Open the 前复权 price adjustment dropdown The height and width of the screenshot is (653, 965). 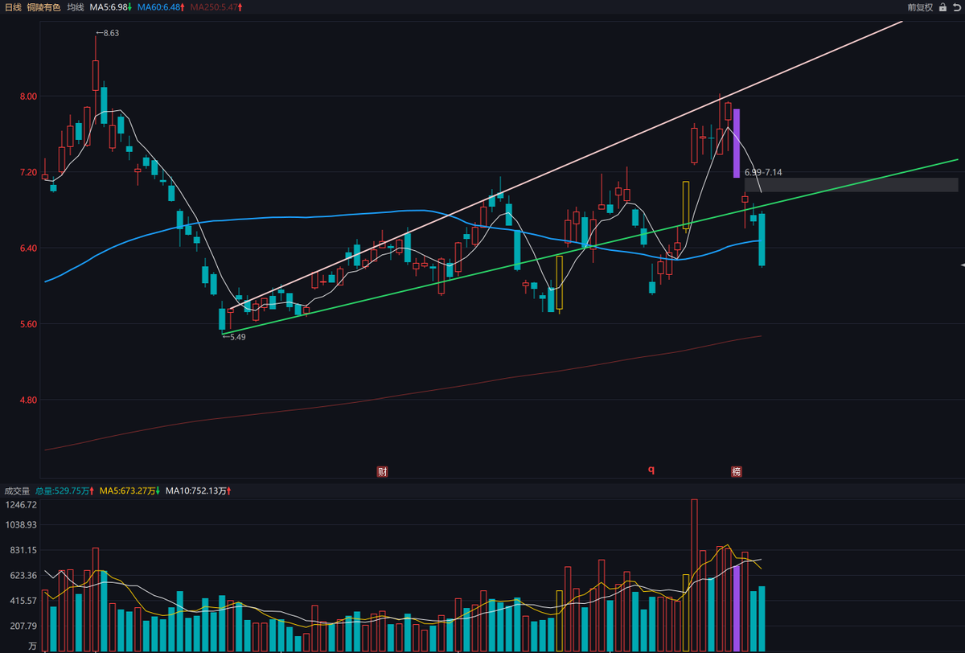pos(919,7)
